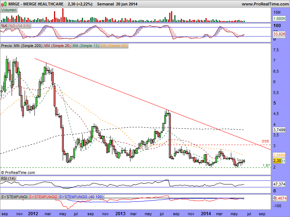This screenshot has height=217, width=290.
Task: Click the 2012 year marker on time axis
Action: pyautogui.click(x=33, y=214)
